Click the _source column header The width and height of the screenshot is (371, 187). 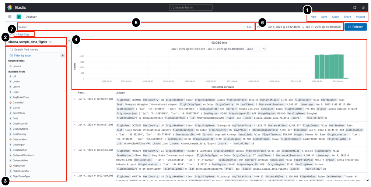[x=120, y=93]
